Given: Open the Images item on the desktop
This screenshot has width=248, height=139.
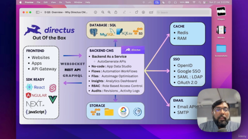Looking at the screenshot, I should pos(221,14).
